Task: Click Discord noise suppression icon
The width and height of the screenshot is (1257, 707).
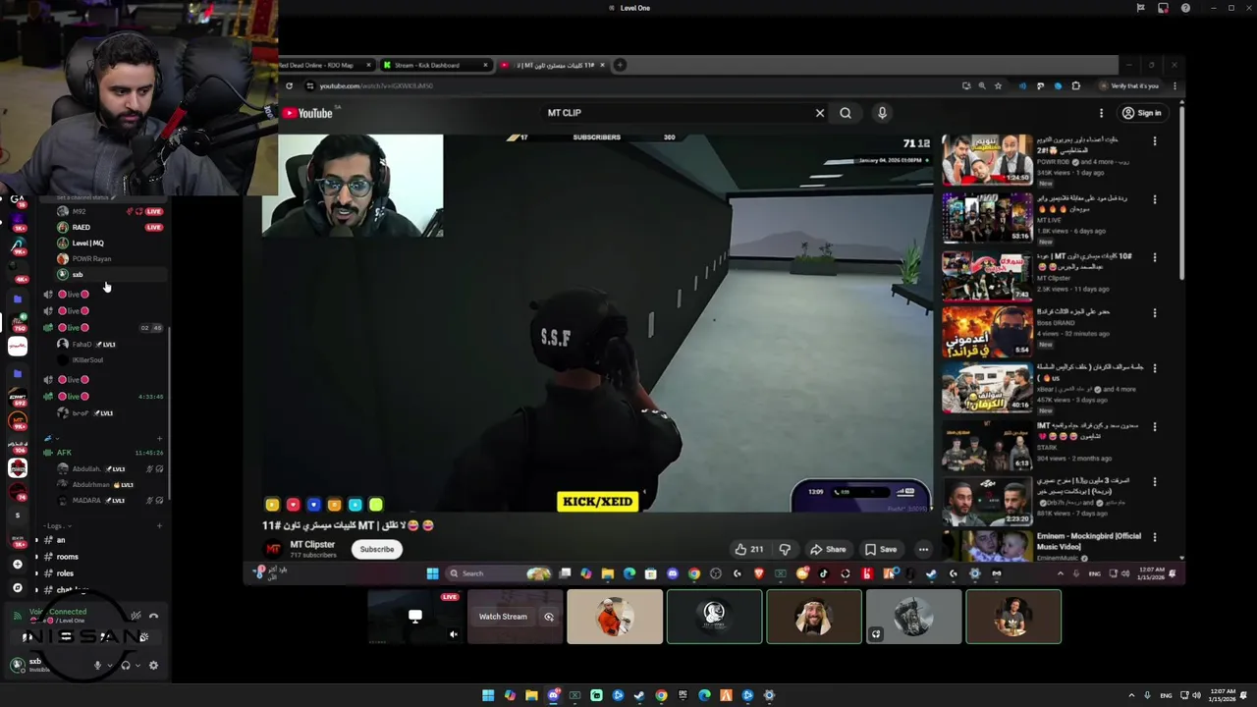Action: pos(136,616)
